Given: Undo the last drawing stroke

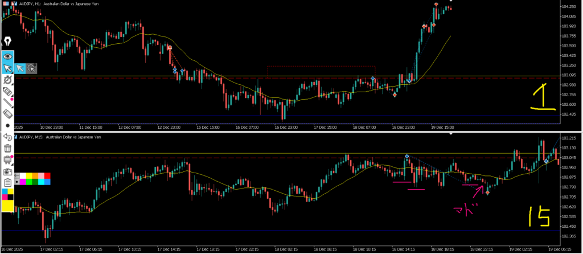Looking at the screenshot, I should 8,137.
